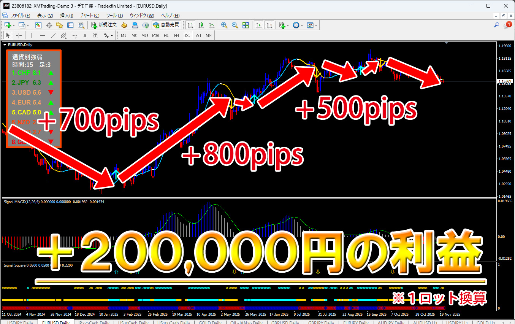Zoom out of the chart
The height and width of the screenshot is (324, 515).
pos(235,25)
